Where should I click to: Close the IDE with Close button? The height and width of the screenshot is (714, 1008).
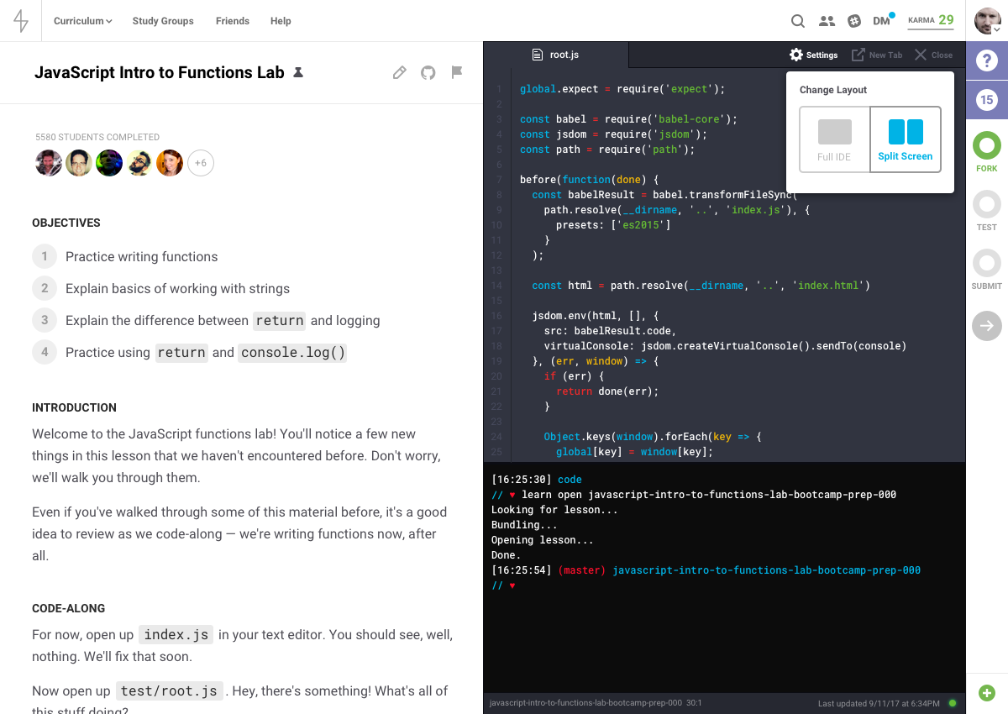click(x=933, y=55)
